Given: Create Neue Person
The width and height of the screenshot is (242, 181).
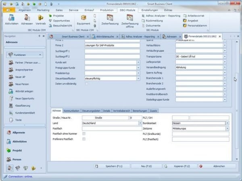Looking at the screenshot, I should point(19,84).
